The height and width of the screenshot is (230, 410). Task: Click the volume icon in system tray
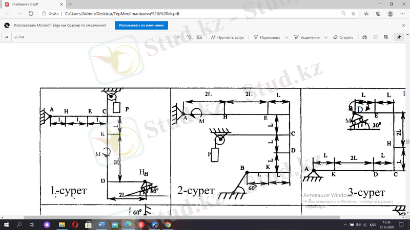[358, 224]
